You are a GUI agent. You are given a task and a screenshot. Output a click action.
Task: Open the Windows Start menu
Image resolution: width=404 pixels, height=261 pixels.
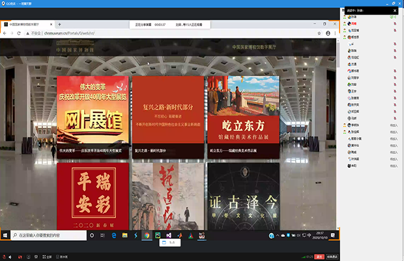coord(6,235)
